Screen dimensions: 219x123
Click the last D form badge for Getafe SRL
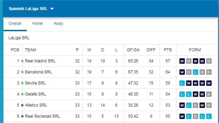click(x=209, y=94)
